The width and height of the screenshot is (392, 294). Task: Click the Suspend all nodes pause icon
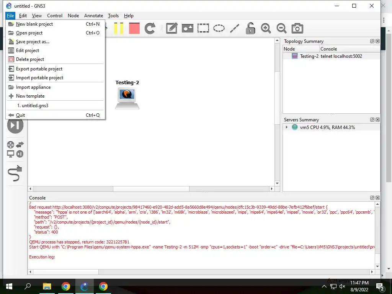point(119,28)
